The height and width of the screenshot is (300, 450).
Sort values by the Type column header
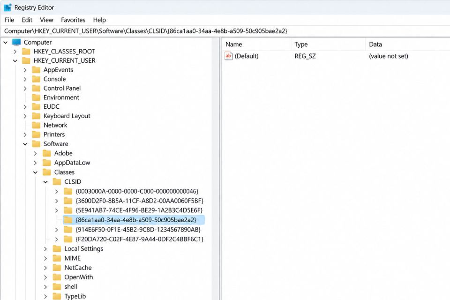328,45
